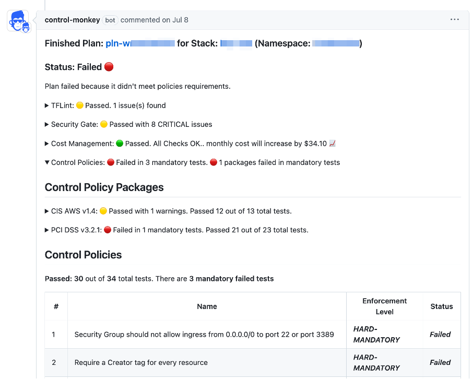472x379 pixels.
Task: Click row number 2 in policies table
Action: (x=54, y=363)
